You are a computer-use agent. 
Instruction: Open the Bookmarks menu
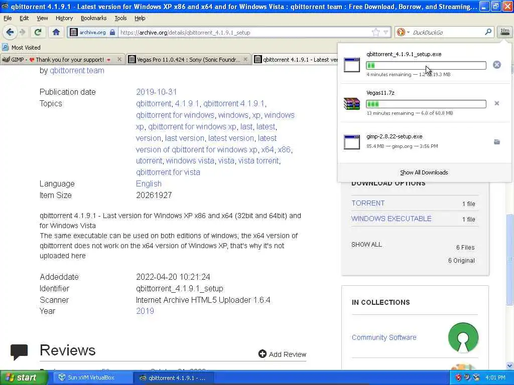point(93,18)
